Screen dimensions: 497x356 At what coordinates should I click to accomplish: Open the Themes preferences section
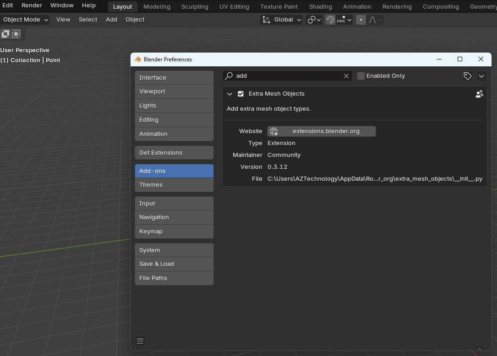pos(174,185)
